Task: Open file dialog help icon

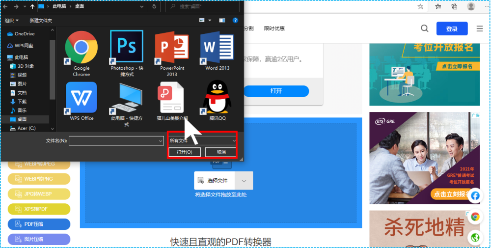Action: point(235,20)
